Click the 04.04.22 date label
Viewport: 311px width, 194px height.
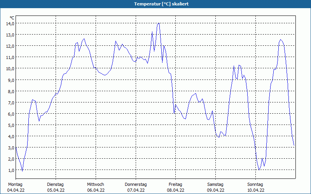(x=16, y=190)
